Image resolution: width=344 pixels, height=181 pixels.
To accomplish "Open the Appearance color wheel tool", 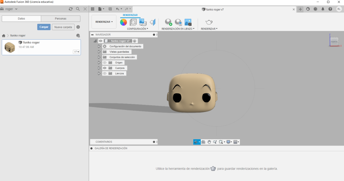I will point(123,22).
